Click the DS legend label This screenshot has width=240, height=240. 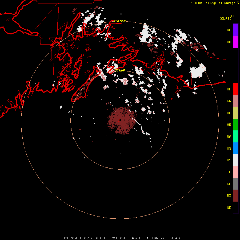(229, 160)
